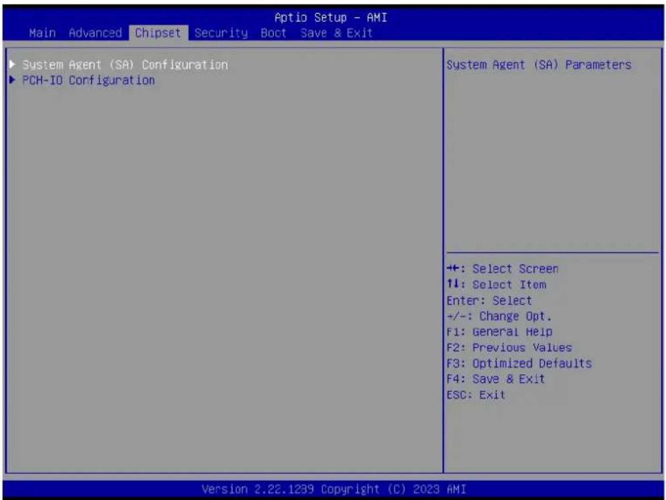Open the Boot tab
The image size is (666, 500).
pyautogui.click(x=274, y=33)
